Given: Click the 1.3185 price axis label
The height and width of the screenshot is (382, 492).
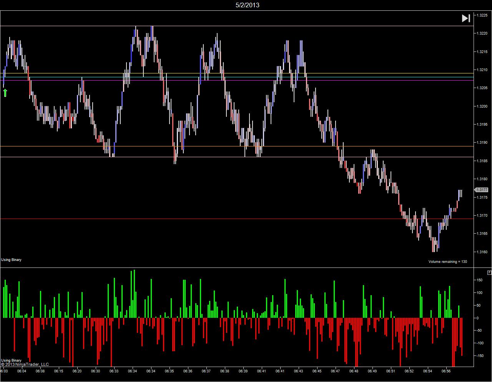Looking at the screenshot, I should pos(482,161).
